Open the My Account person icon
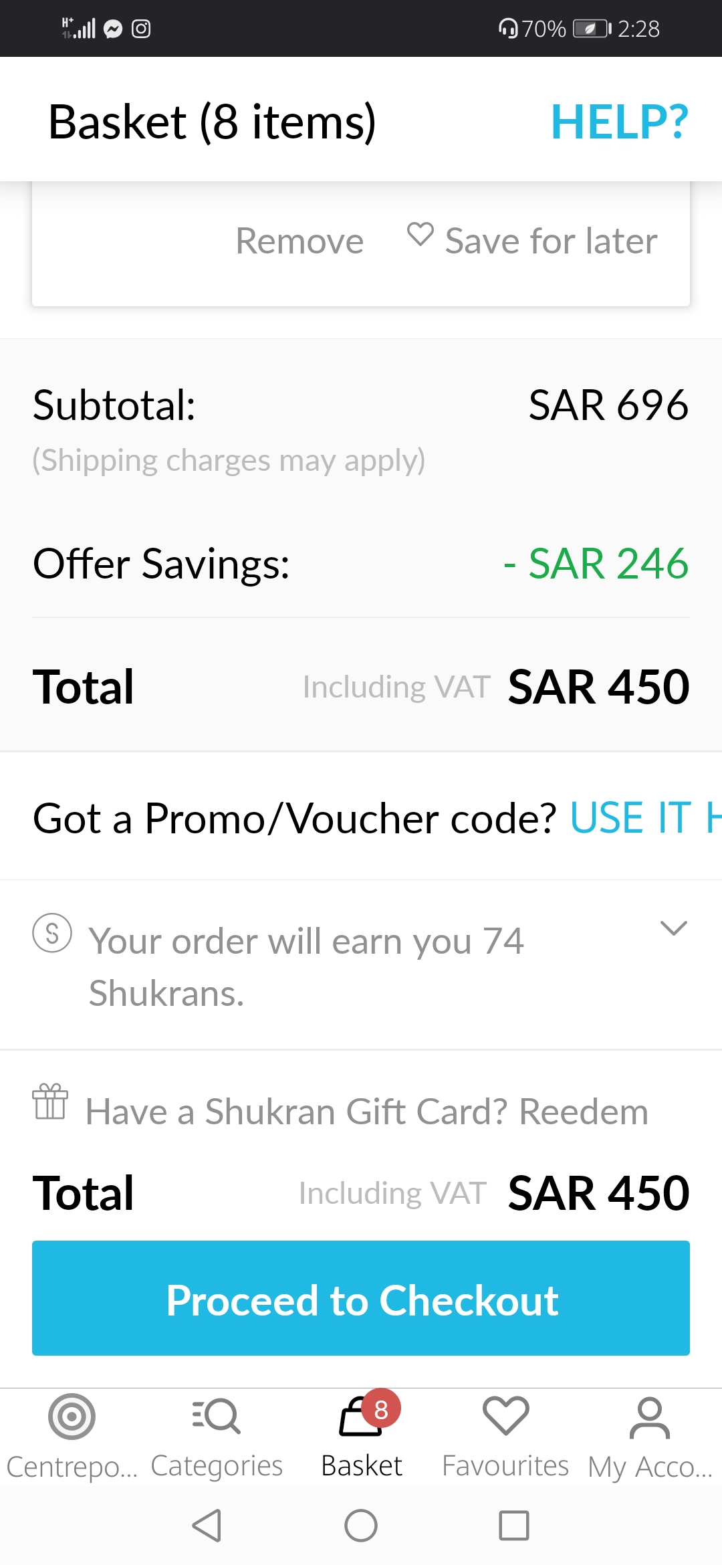 click(x=650, y=1417)
